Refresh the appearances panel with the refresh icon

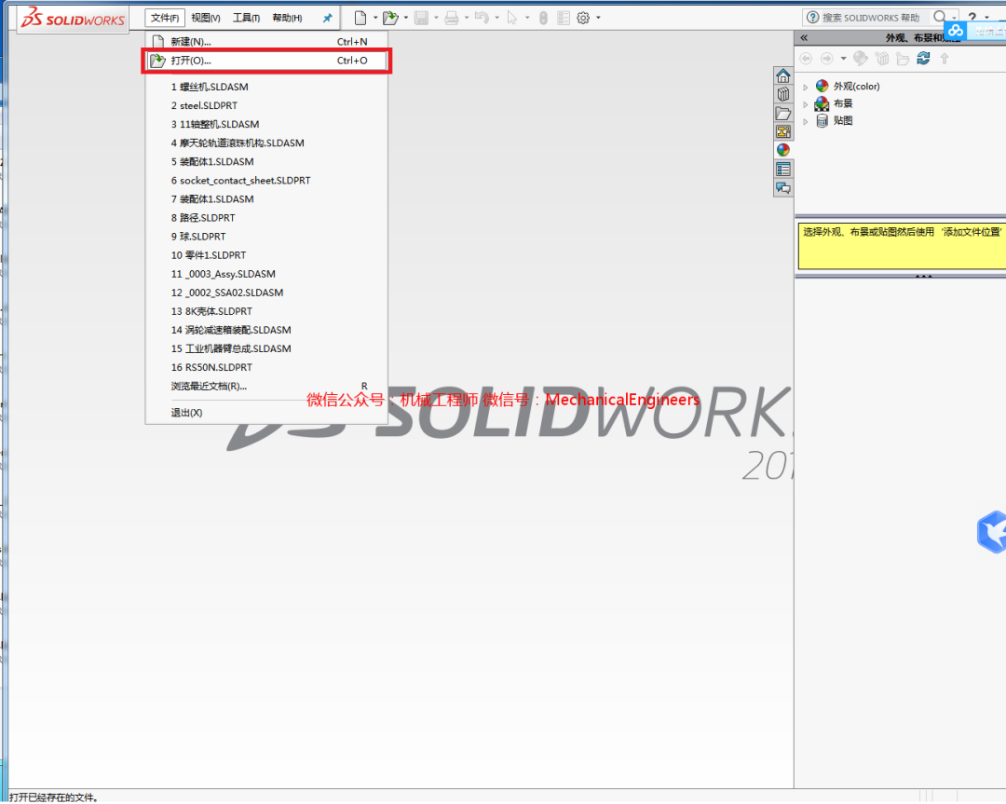click(923, 58)
